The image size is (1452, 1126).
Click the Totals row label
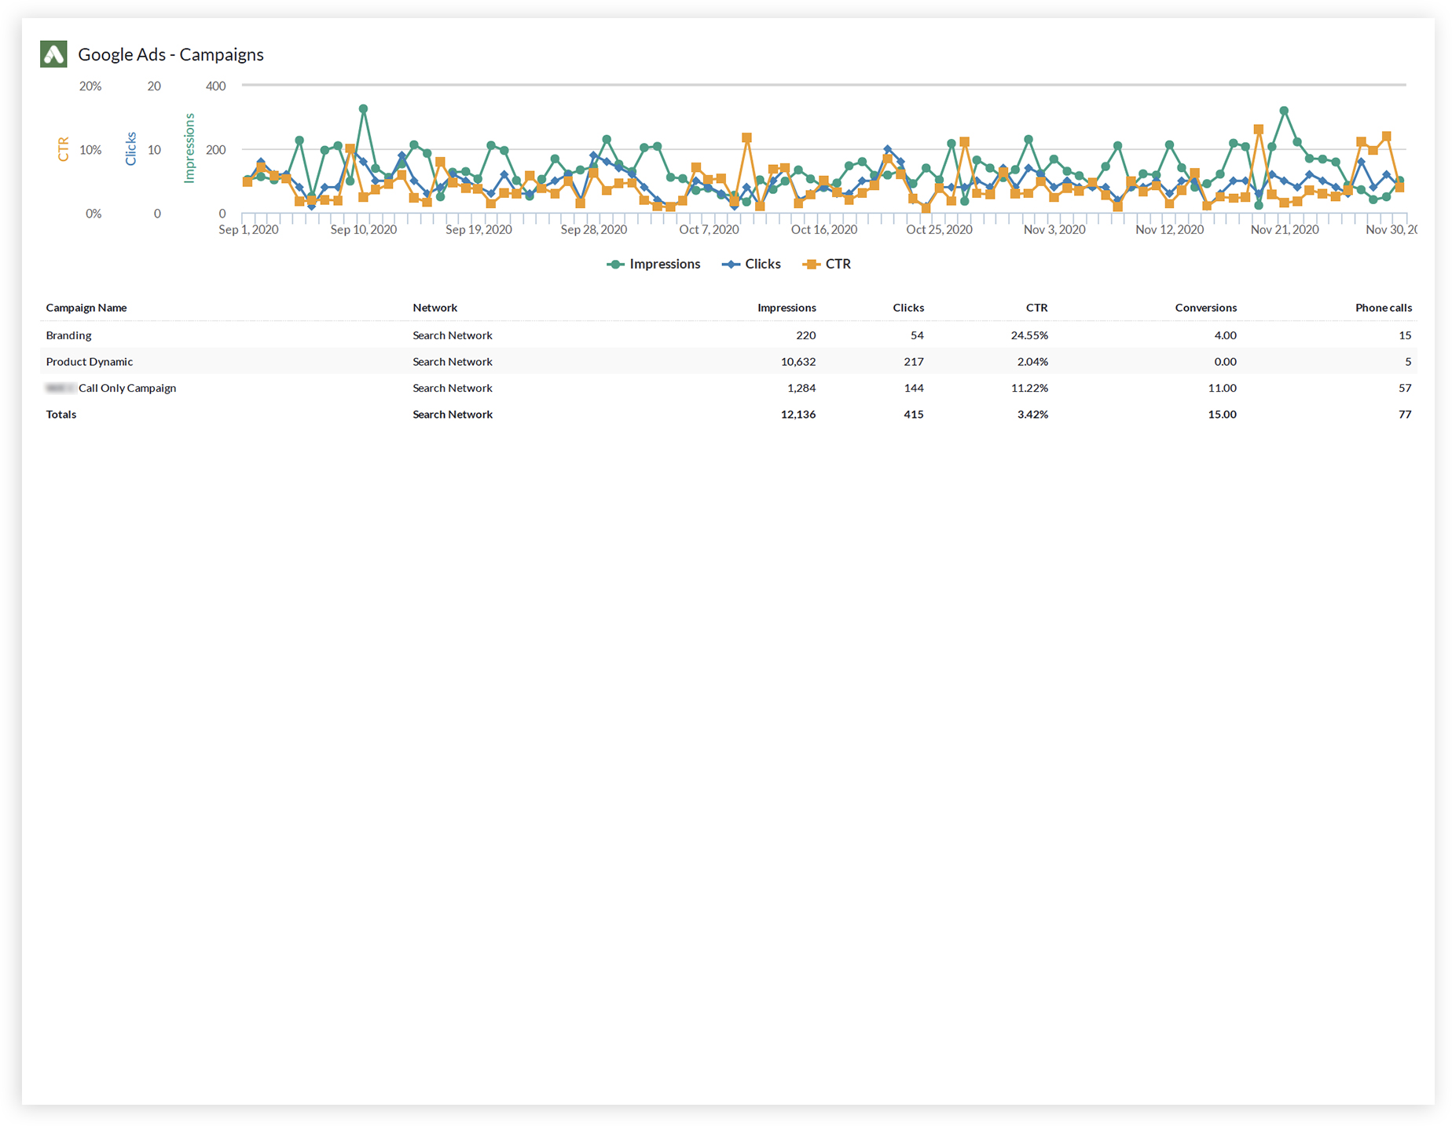pyautogui.click(x=61, y=415)
